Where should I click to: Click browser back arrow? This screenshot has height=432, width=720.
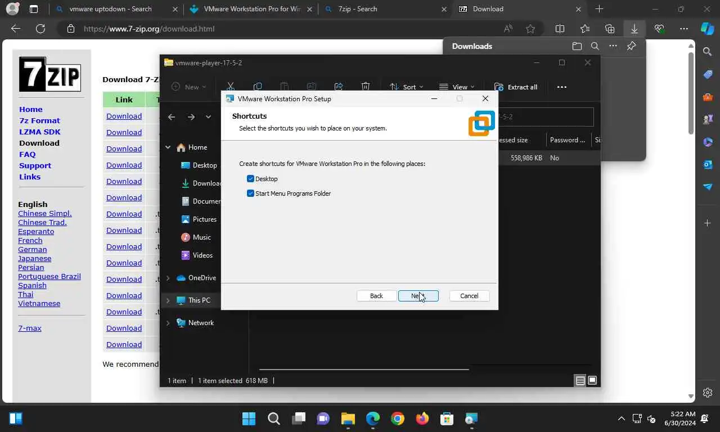tap(16, 29)
